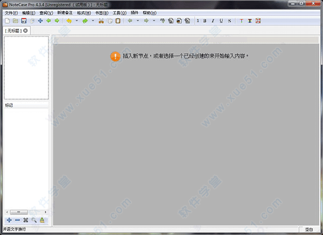Image resolution: width=323 pixels, height=235 pixels.
Task: Click the tag panel scrollbar right arrow
Action: 46,212
